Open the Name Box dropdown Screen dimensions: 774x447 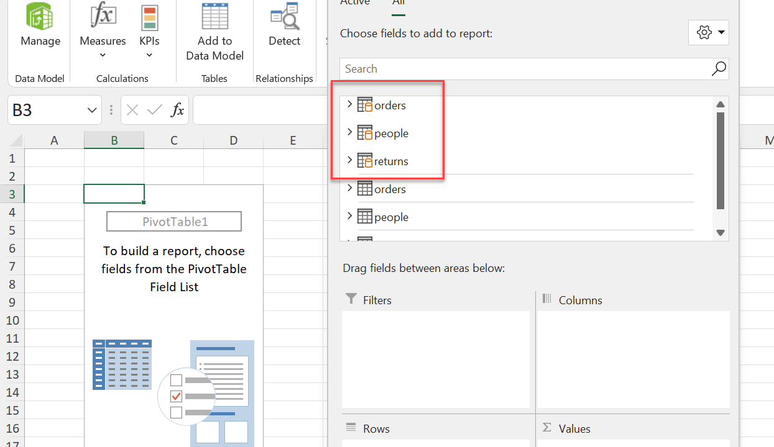[92, 111]
